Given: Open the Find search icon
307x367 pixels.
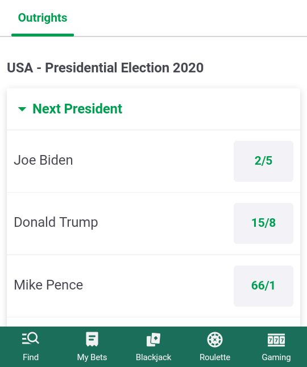Looking at the screenshot, I should pyautogui.click(x=31, y=339).
